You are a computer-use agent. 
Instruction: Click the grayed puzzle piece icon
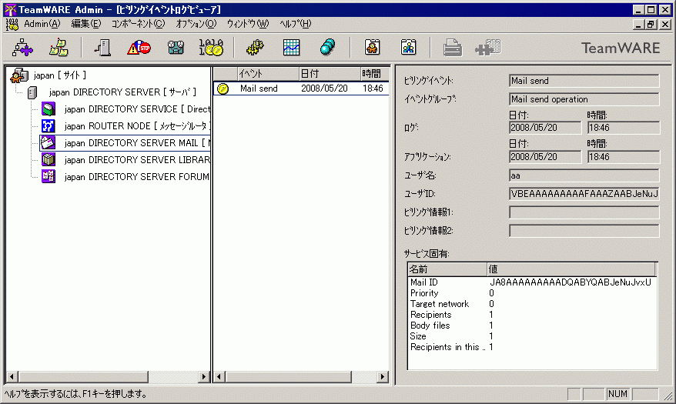click(x=488, y=48)
